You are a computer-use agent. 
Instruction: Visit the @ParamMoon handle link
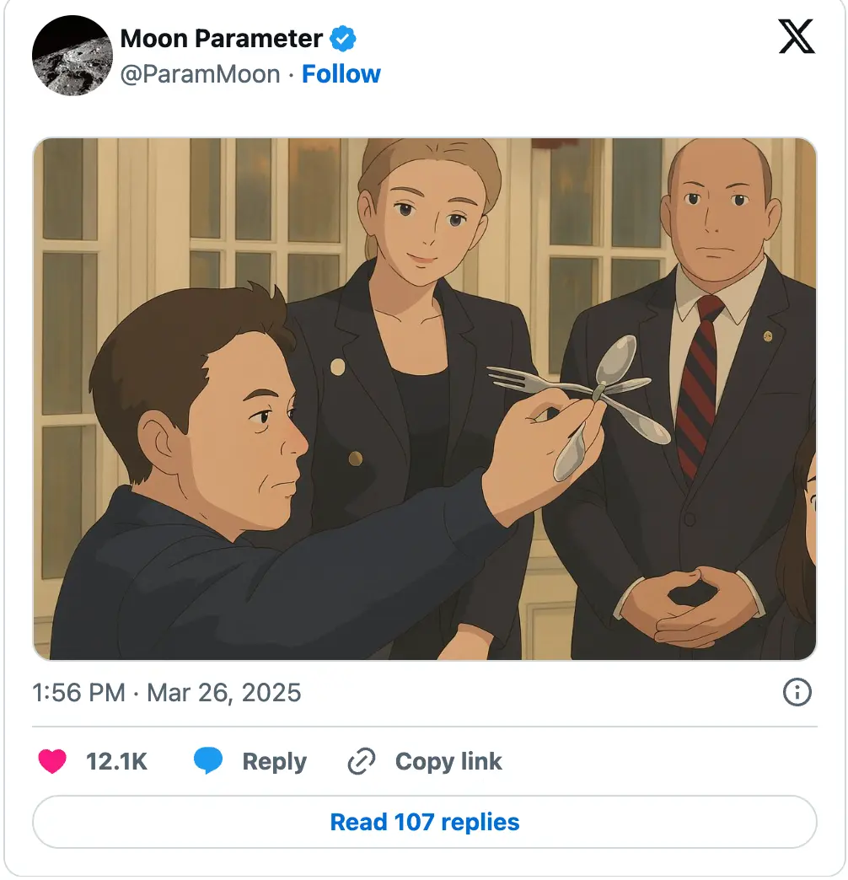(x=201, y=75)
